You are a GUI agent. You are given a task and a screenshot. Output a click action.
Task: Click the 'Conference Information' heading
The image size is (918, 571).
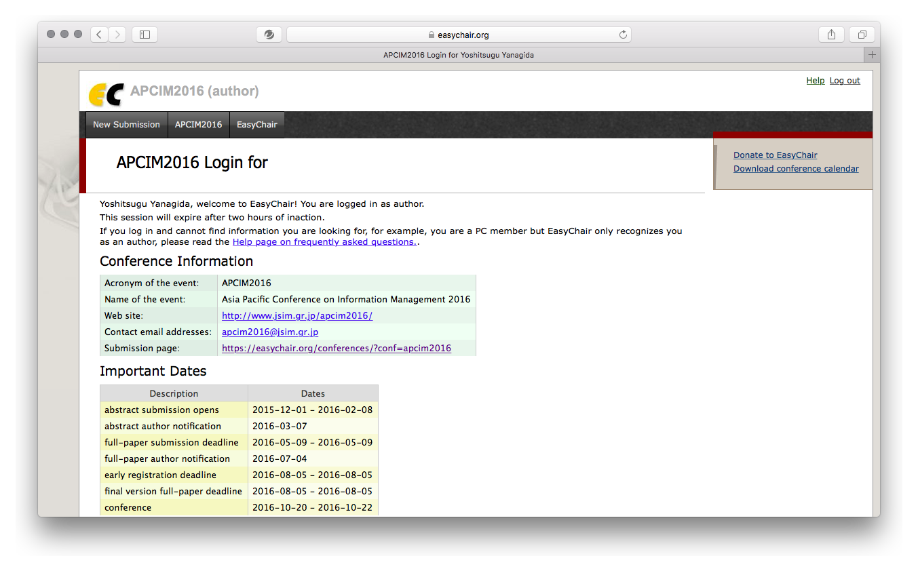point(176,261)
